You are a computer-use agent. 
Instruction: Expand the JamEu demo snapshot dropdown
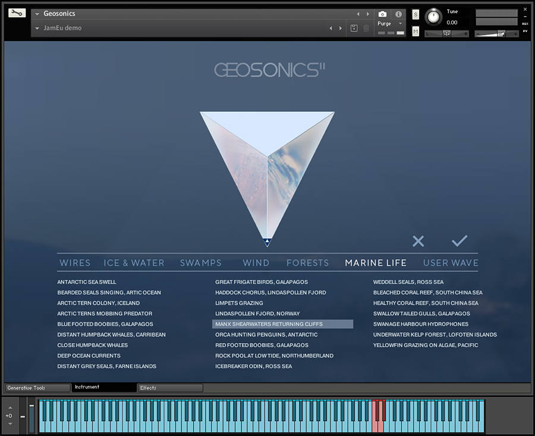pos(37,29)
